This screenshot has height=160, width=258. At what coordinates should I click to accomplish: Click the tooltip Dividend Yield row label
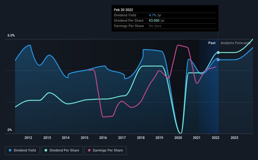point(125,15)
